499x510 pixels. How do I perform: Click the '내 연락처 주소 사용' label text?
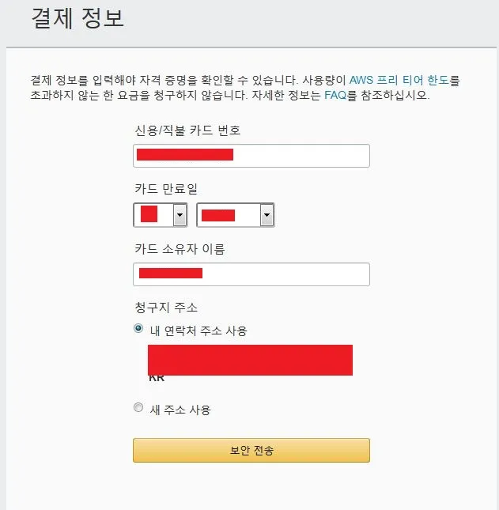(198, 331)
